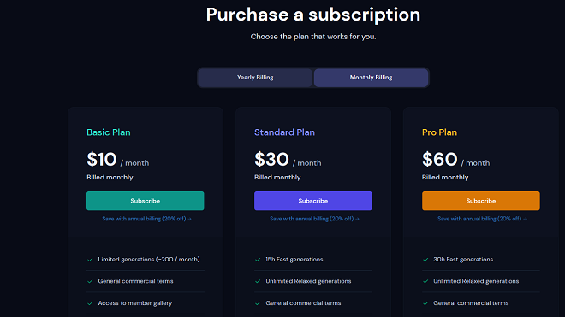Click the $60 per month price

pos(455,160)
